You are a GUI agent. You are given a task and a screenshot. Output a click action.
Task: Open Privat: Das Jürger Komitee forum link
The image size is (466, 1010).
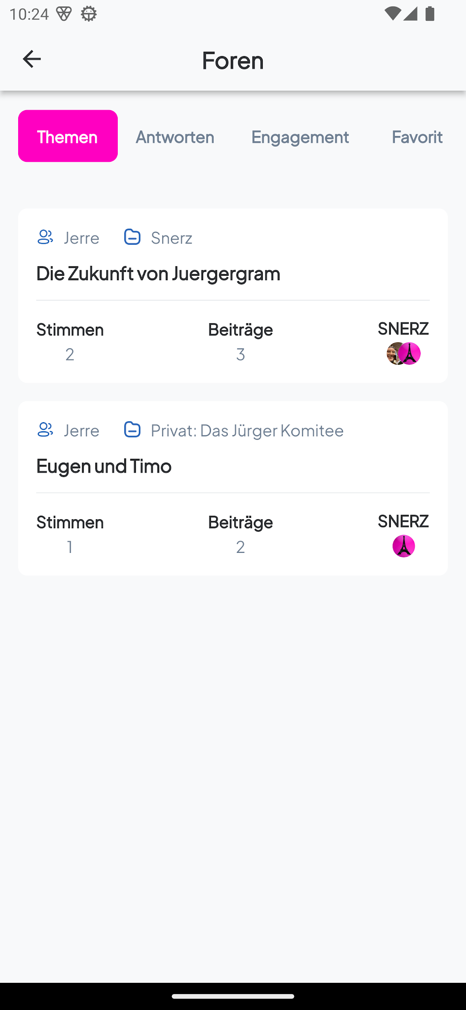pyautogui.click(x=247, y=430)
